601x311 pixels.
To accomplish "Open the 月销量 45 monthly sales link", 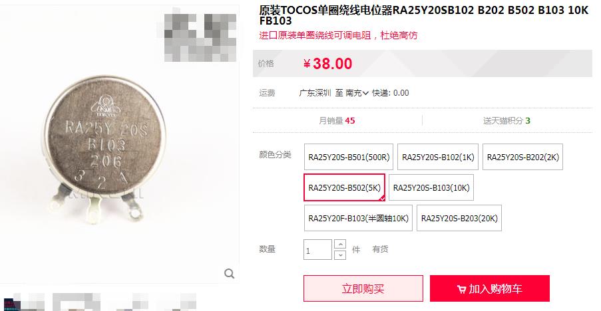I will pyautogui.click(x=337, y=121).
